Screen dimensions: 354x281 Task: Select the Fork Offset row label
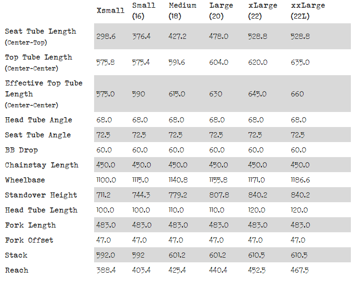click(29, 240)
